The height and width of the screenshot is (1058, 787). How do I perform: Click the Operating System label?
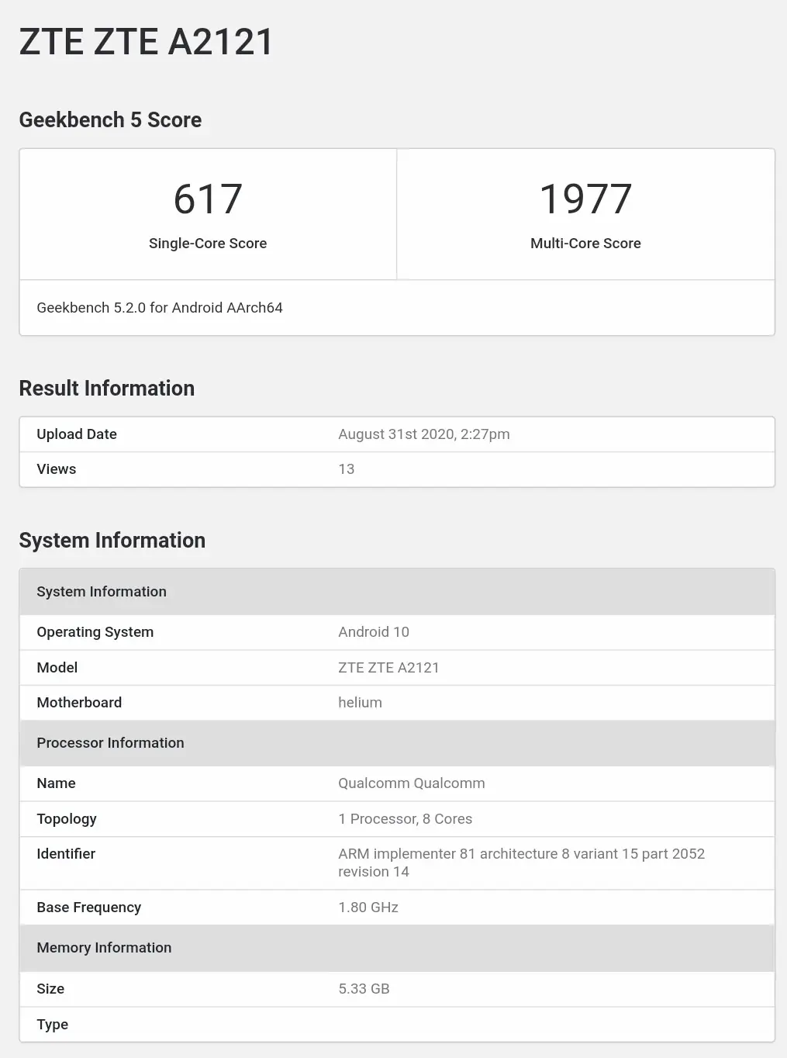pyautogui.click(x=95, y=632)
